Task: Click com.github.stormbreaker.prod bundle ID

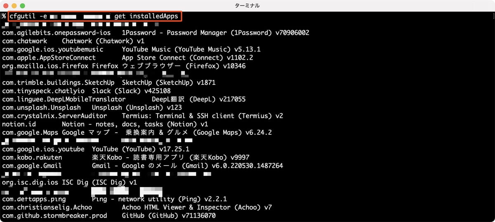Action: click(54, 215)
